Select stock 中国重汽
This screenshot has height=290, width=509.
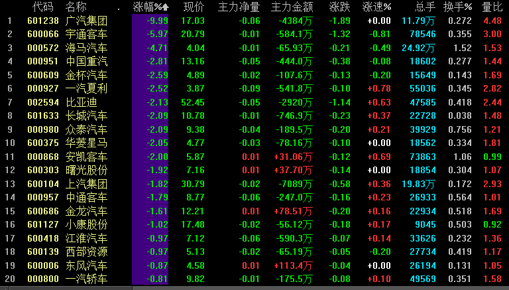coord(86,62)
